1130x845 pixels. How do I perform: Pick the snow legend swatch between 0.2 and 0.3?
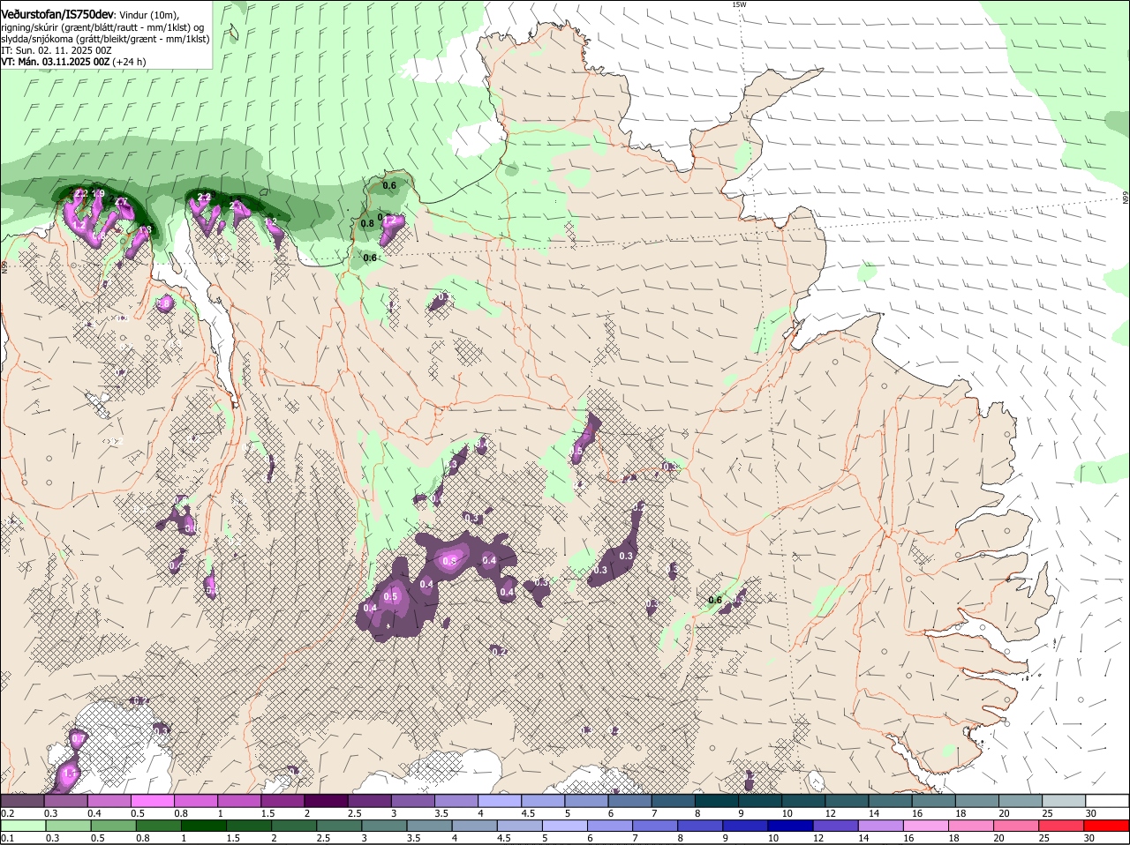pos(22,801)
